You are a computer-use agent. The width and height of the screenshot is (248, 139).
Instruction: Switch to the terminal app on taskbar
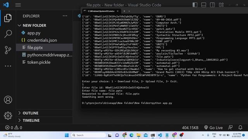[153, 135]
